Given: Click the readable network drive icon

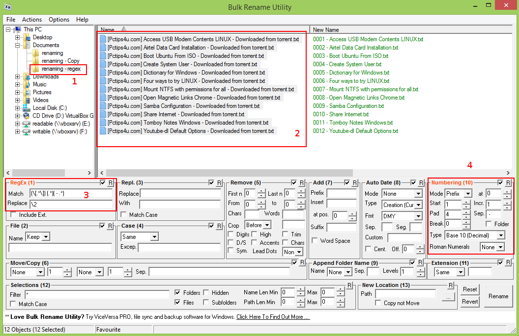Looking at the screenshot, I should [27, 124].
